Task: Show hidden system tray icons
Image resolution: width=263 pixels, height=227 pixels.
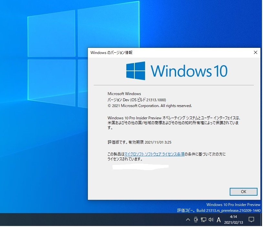Action: 188,220
